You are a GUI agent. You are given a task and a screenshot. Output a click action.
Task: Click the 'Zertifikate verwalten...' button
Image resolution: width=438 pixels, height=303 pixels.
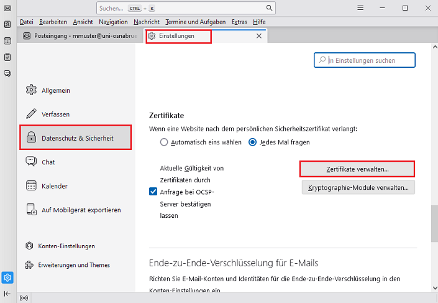(357, 169)
